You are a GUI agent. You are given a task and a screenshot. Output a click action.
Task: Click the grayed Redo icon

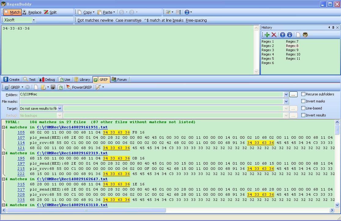(x=132, y=12)
